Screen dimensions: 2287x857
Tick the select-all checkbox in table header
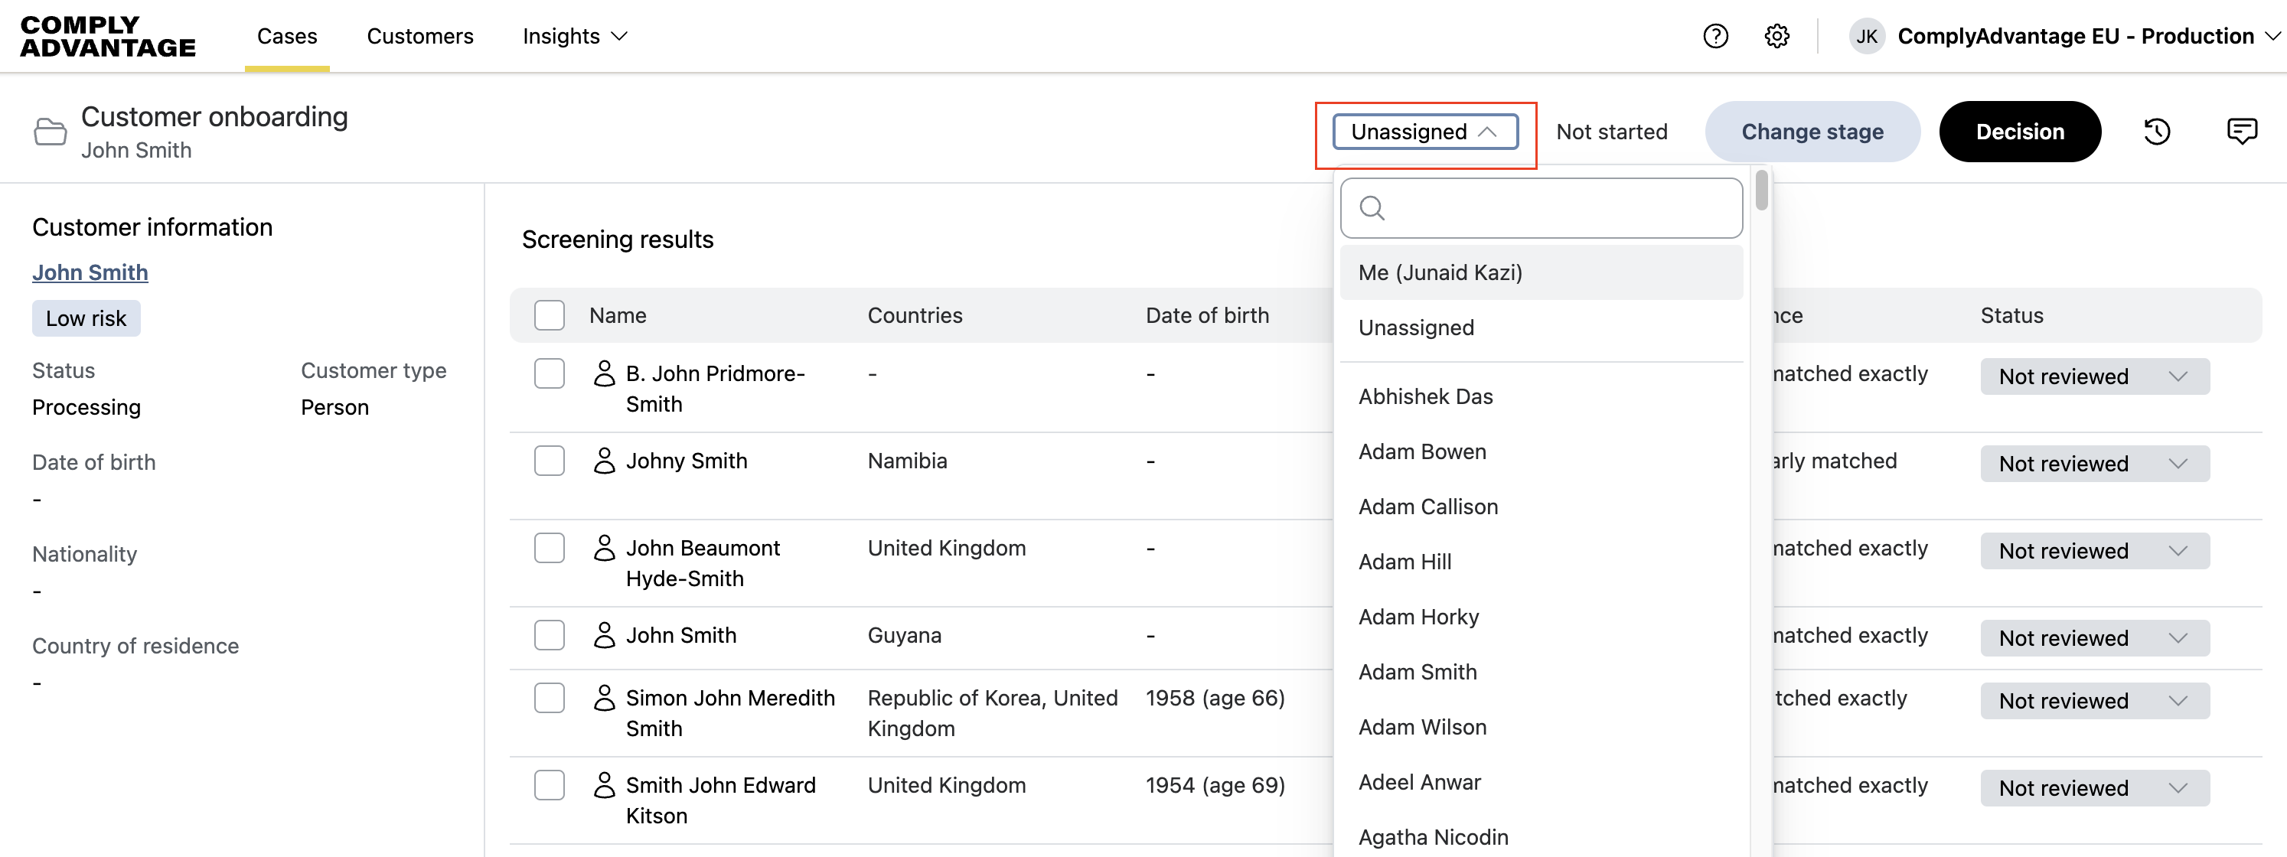(550, 315)
